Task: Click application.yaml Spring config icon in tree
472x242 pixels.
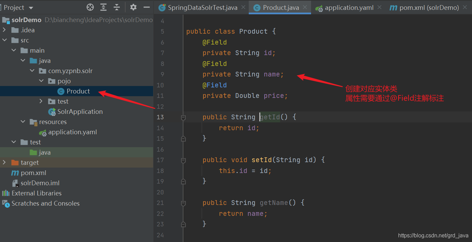Action: click(x=43, y=132)
